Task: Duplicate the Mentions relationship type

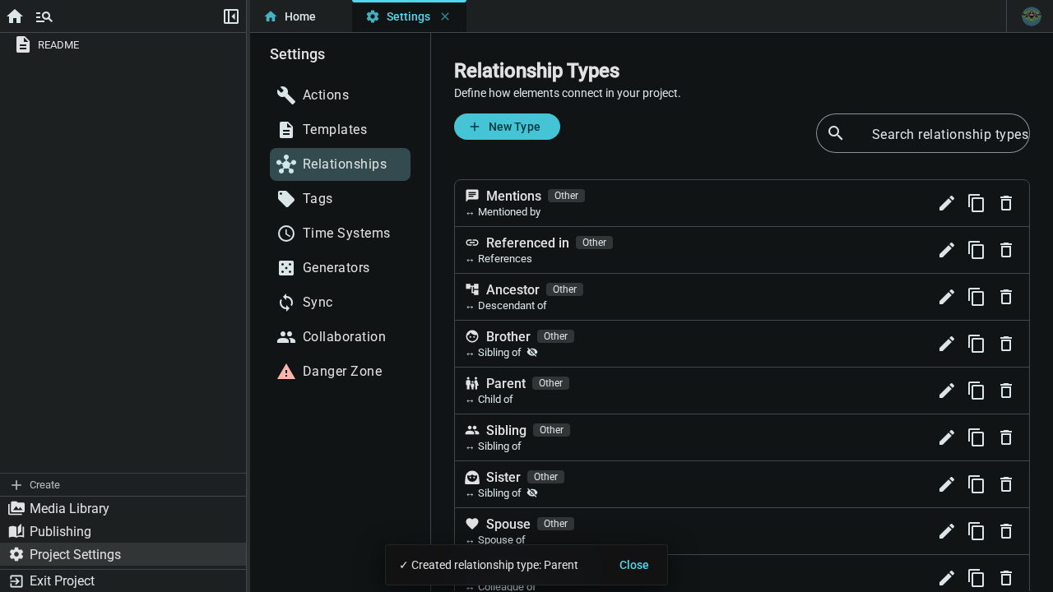Action: pos(976,203)
